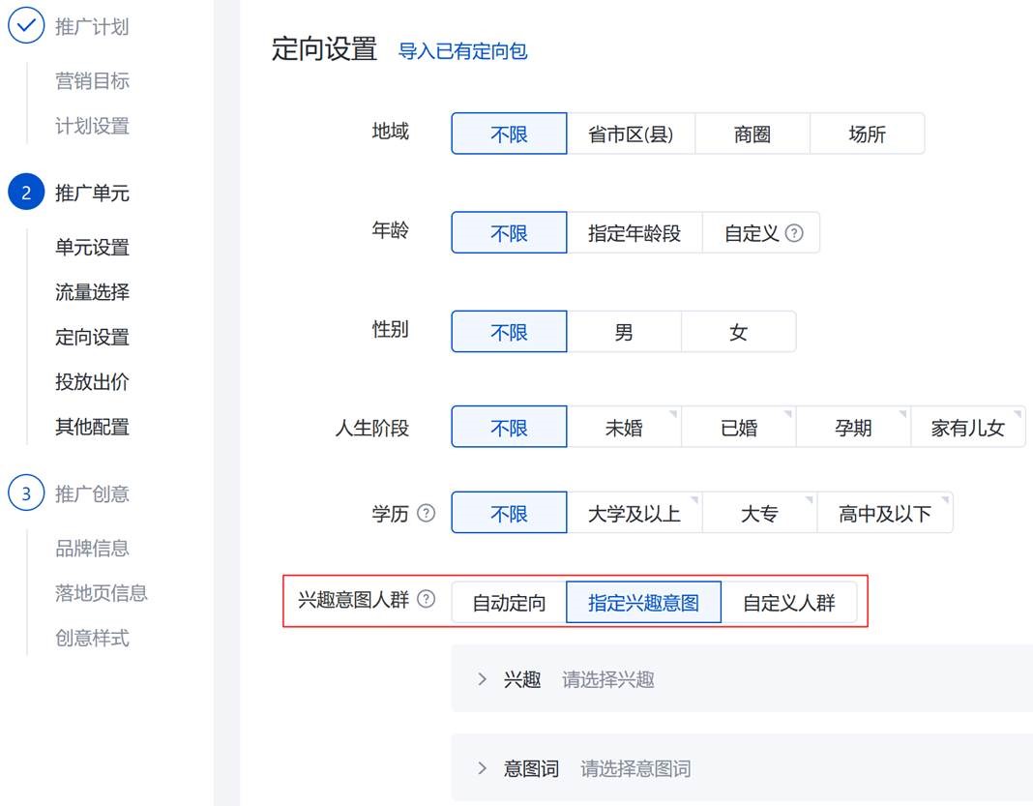1033x806 pixels.
Task: Select 商圈 region option
Action: [x=752, y=134]
